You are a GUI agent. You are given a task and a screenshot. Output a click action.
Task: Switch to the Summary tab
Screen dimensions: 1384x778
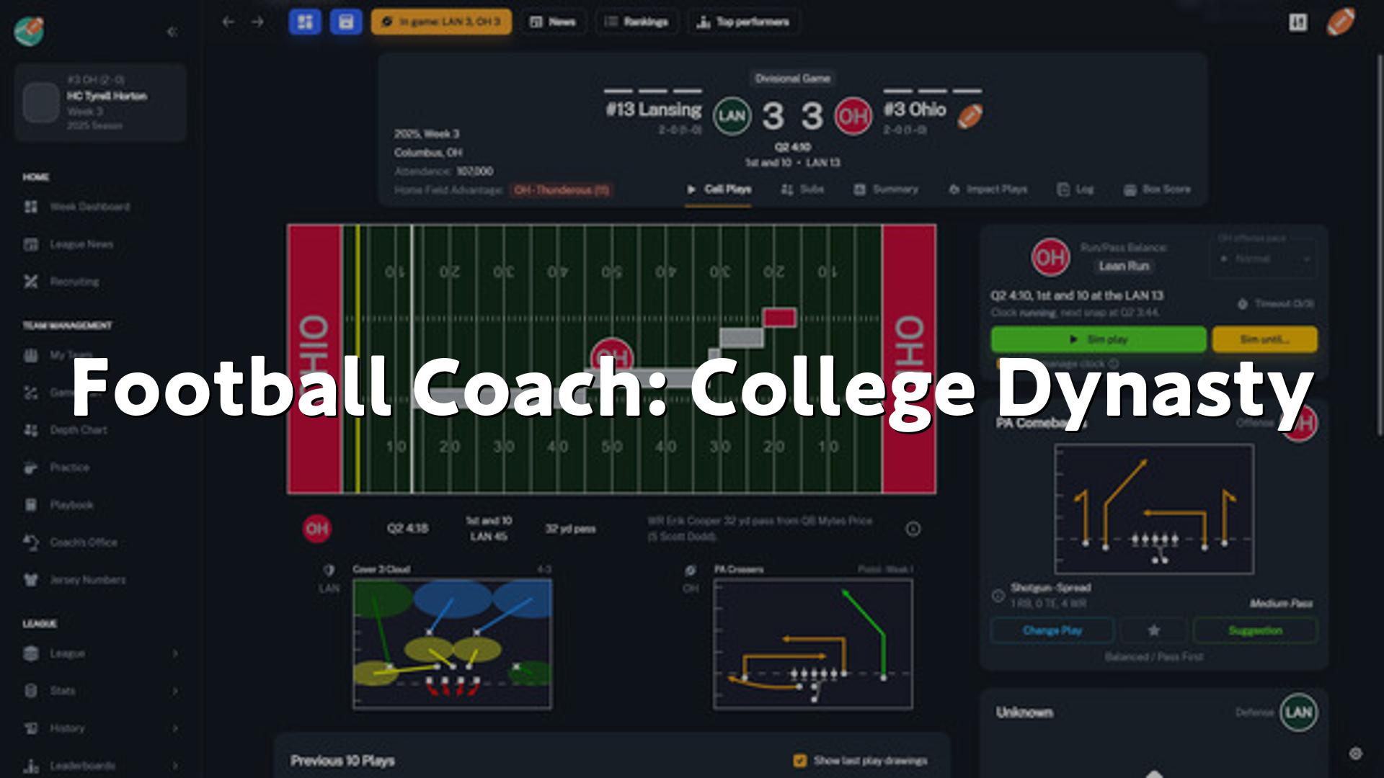886,189
